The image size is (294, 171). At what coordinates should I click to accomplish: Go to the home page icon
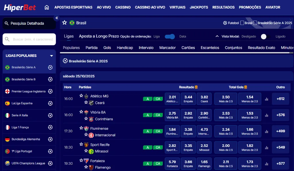pos(47,7)
